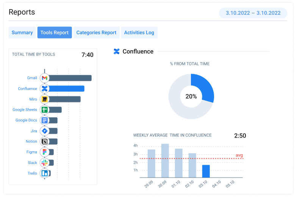This screenshot has width=297, height=198.
Task: Click the Slack icon in tools chart
Action: (45, 162)
